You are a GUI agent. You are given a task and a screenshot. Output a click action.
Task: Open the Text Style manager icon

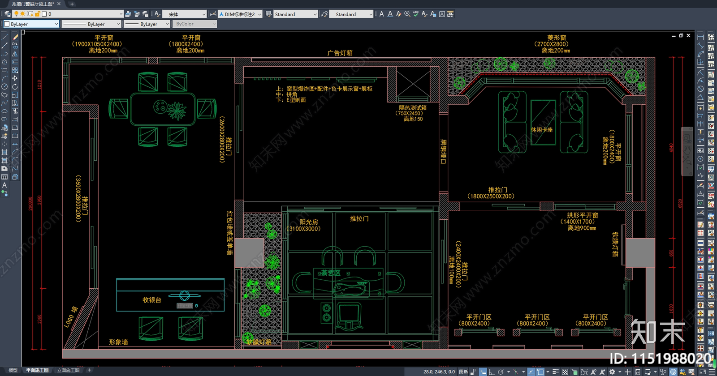click(157, 14)
